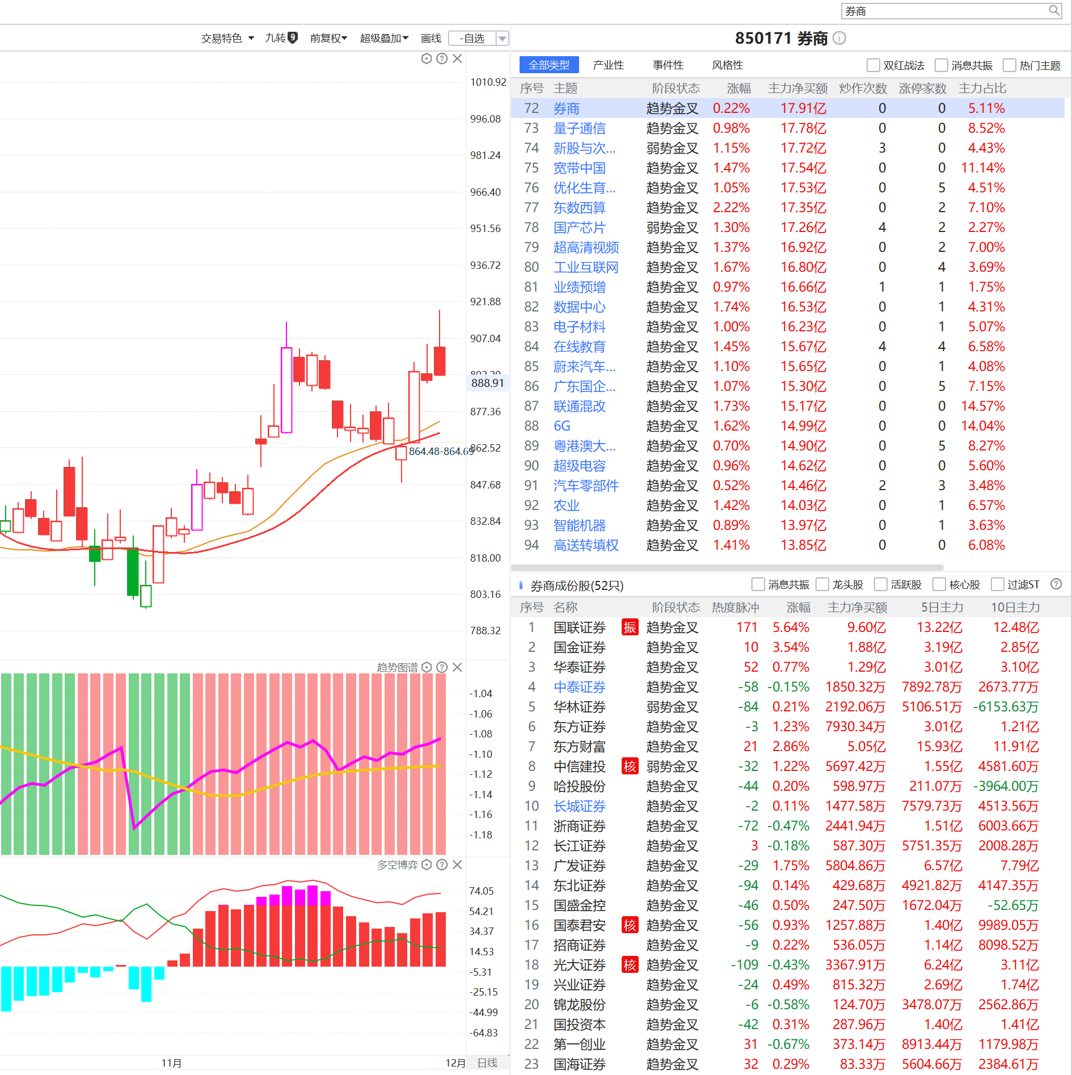Viewport: 1072px width, 1075px height.
Task: Sort by 主力占比 column header
Action: tap(982, 88)
